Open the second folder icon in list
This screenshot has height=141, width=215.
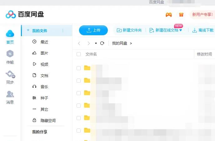[87, 80]
